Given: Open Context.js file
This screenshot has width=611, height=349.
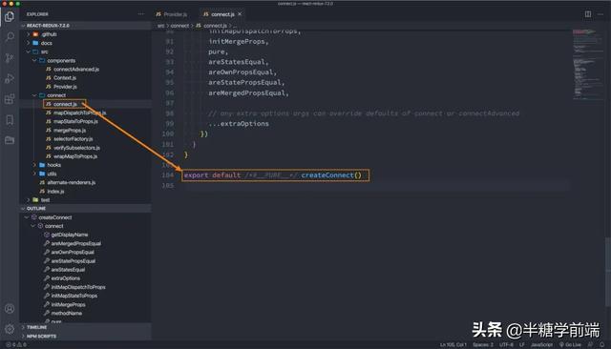Looking at the screenshot, I should tap(65, 78).
